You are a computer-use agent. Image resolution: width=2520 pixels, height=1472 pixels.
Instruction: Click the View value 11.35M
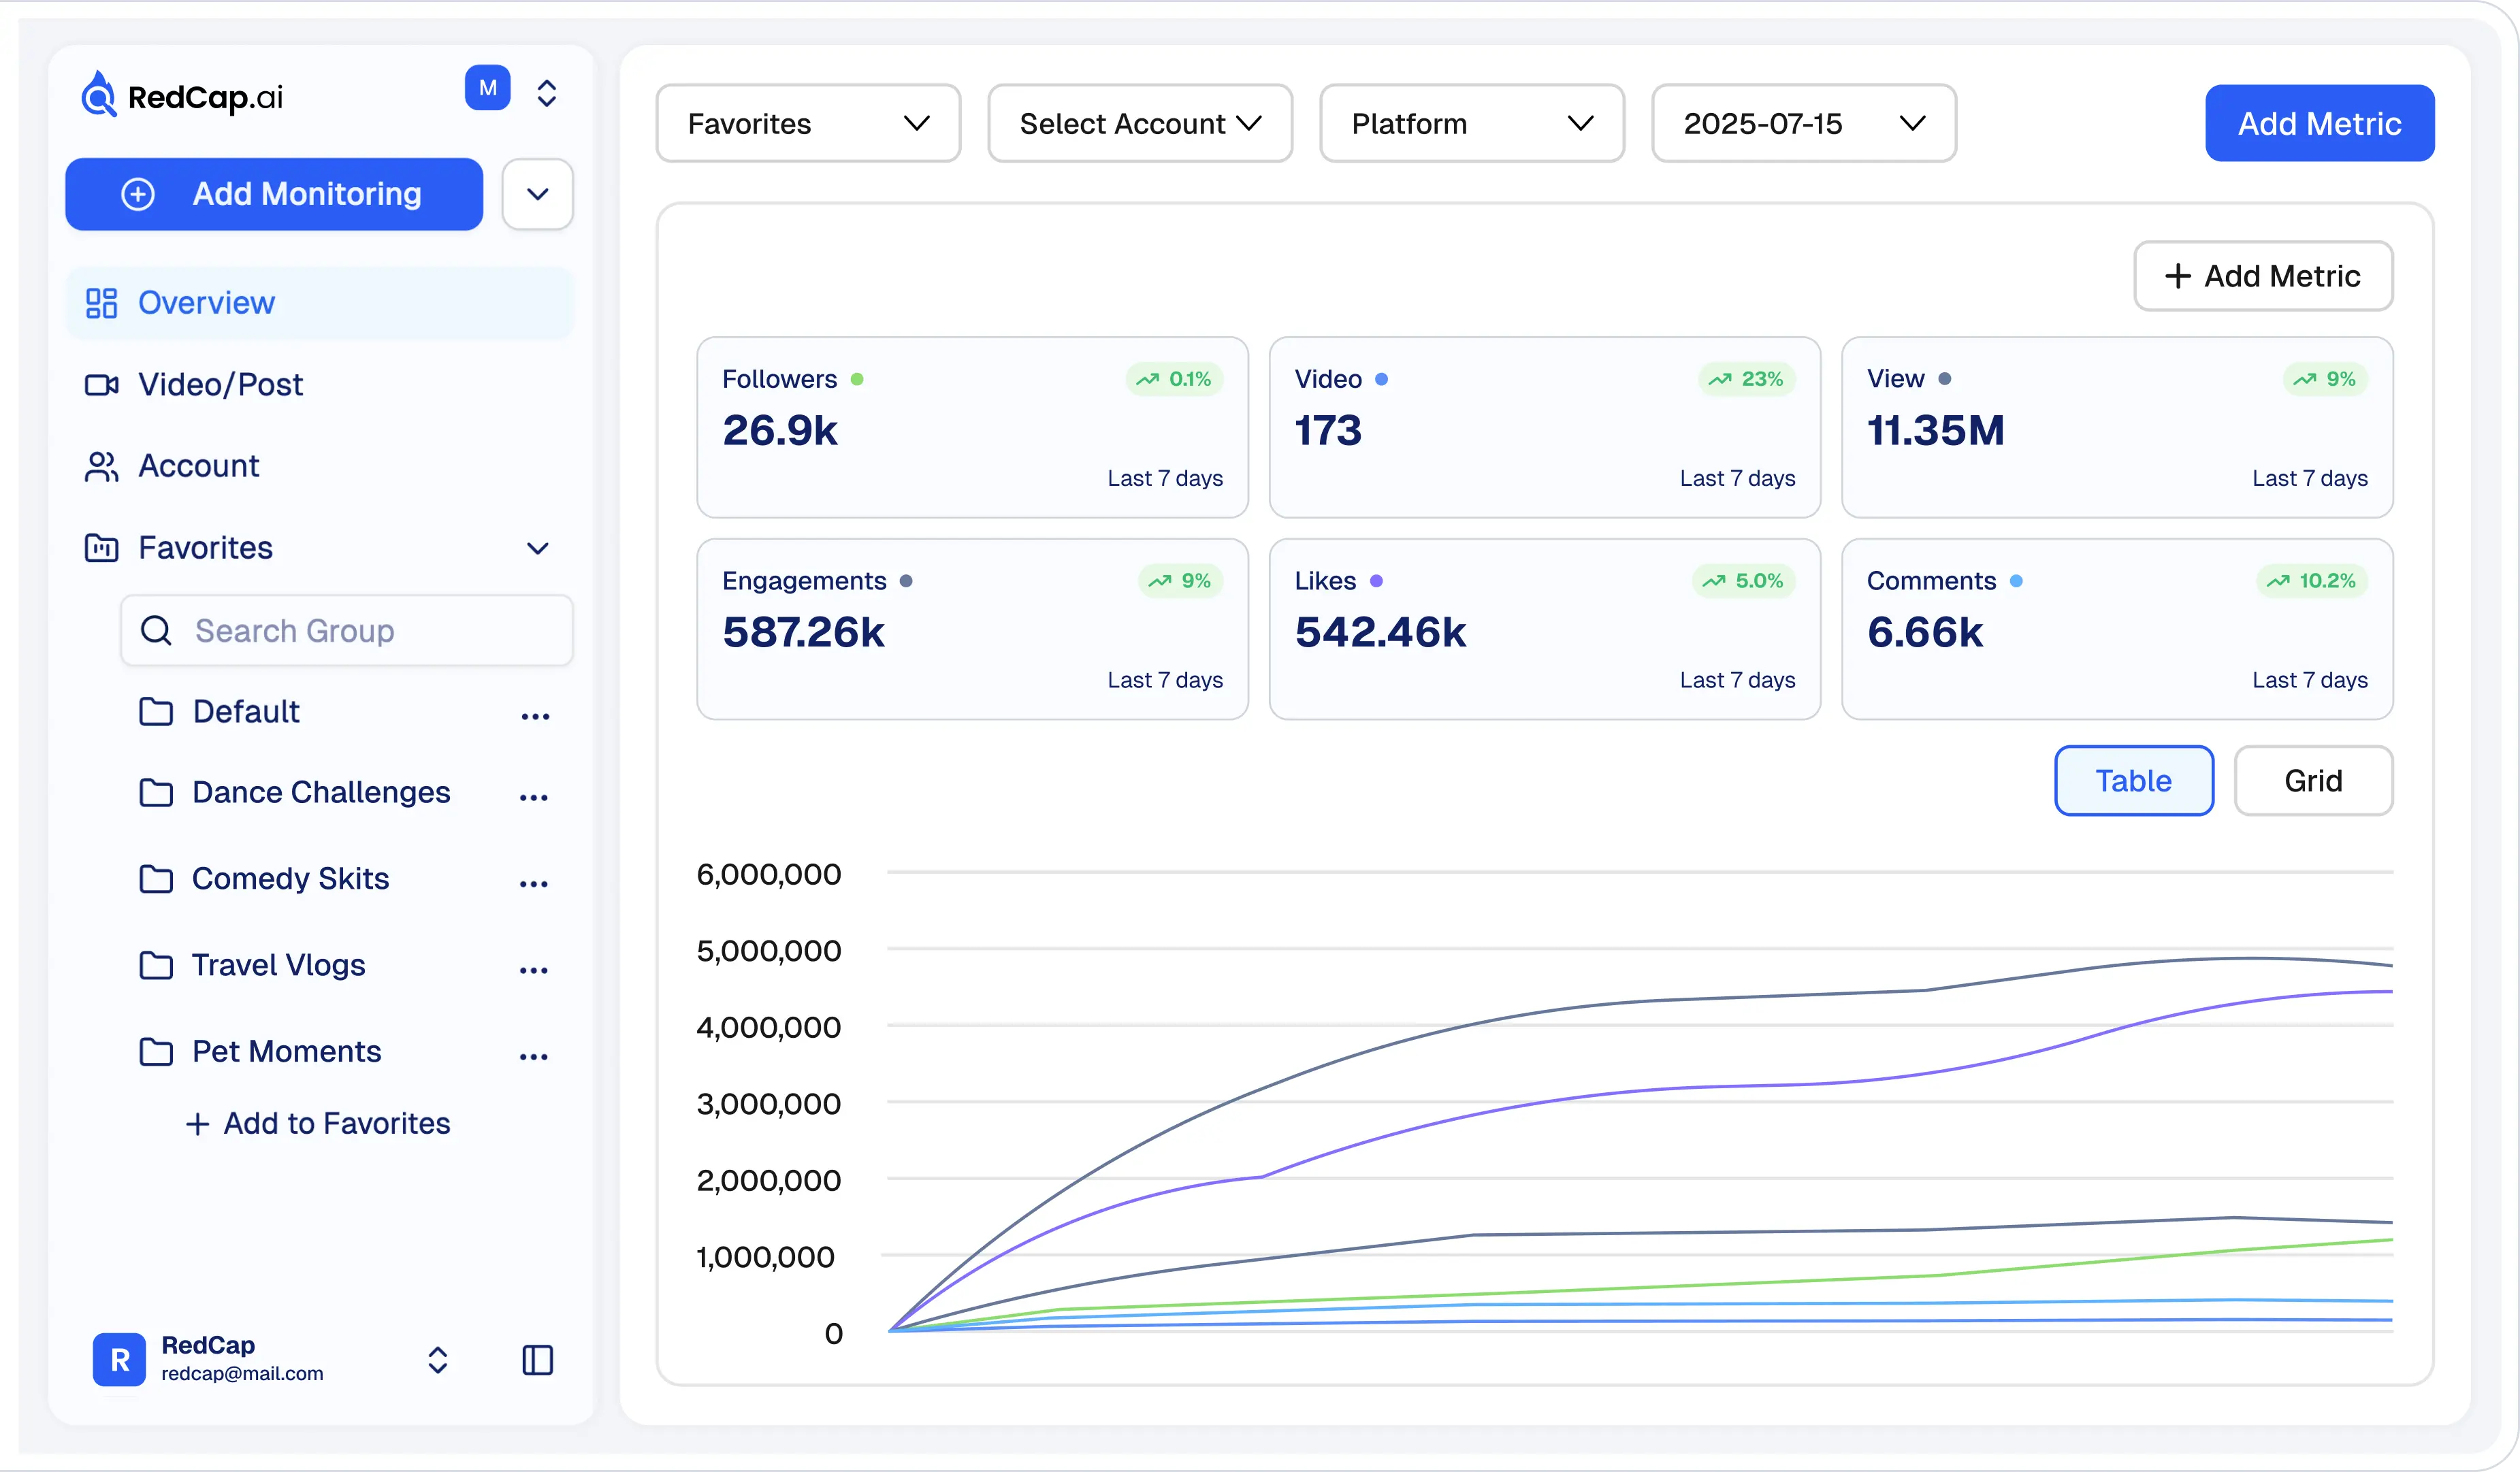[x=1935, y=431]
